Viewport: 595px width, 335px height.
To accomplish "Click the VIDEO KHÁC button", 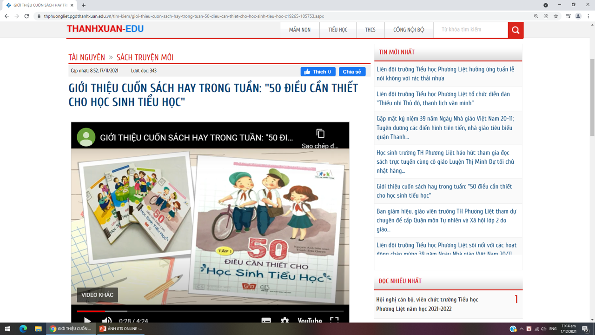I will (x=98, y=295).
